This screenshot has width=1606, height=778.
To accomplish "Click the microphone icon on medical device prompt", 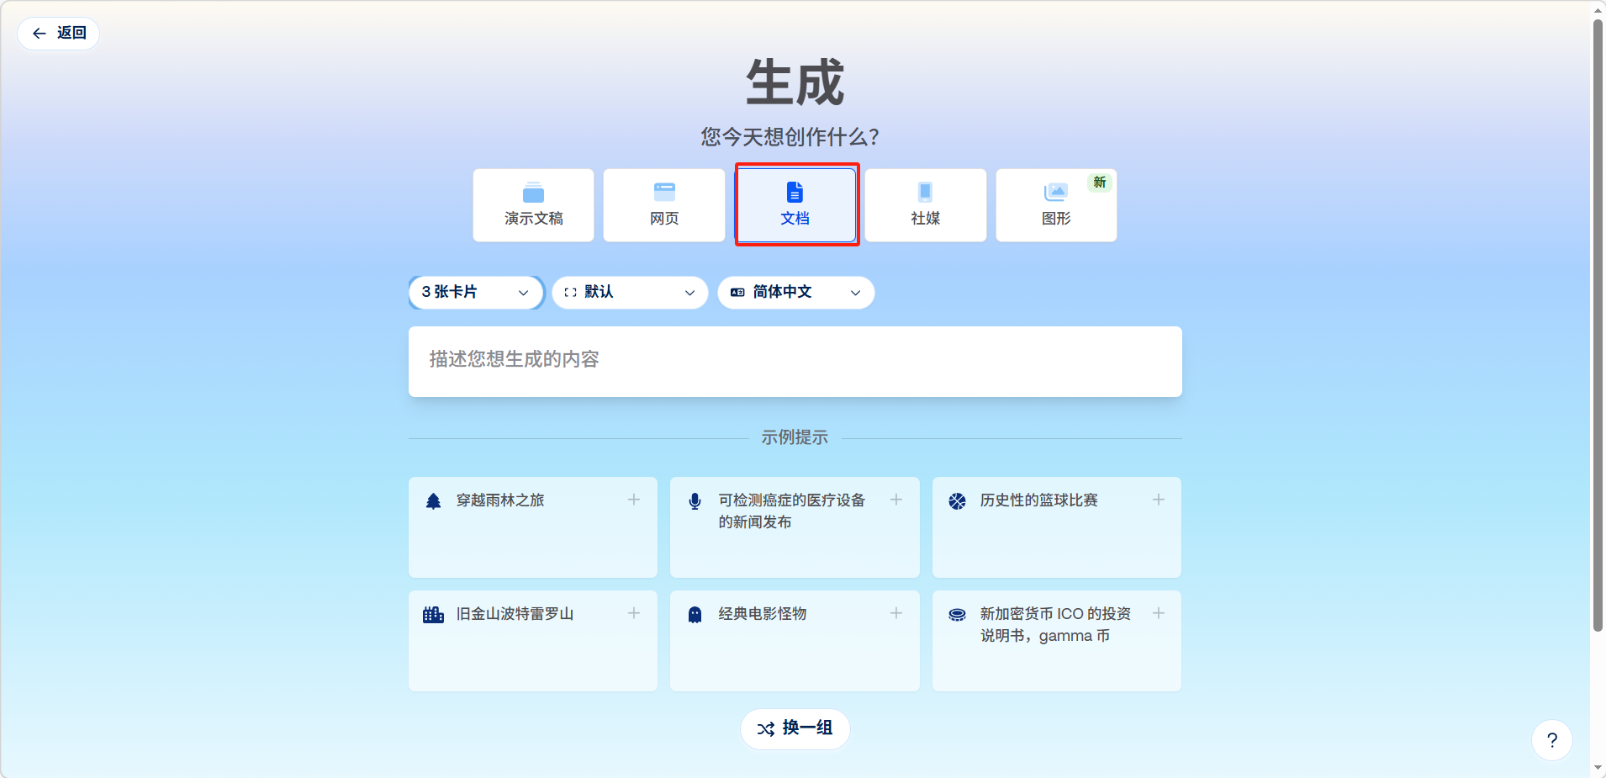I will (x=695, y=501).
